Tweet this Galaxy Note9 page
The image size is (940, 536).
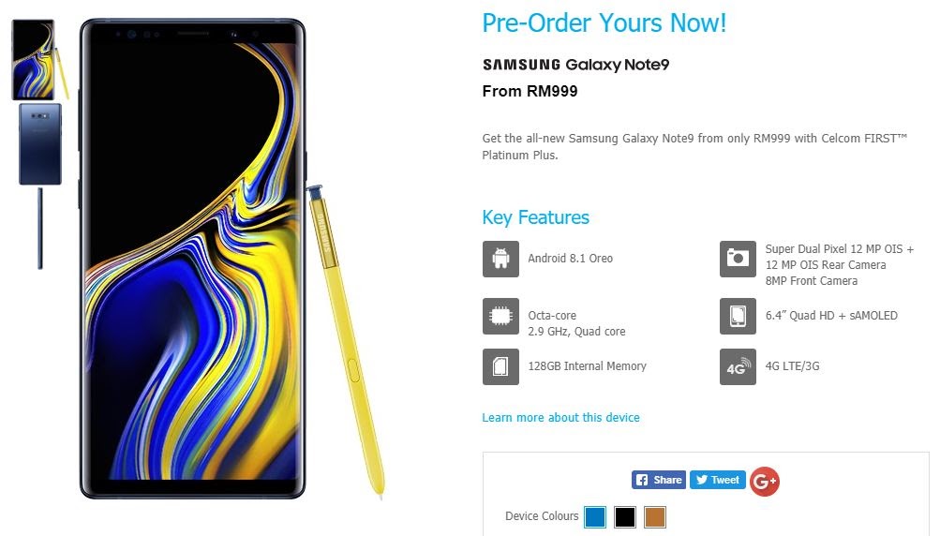(718, 480)
